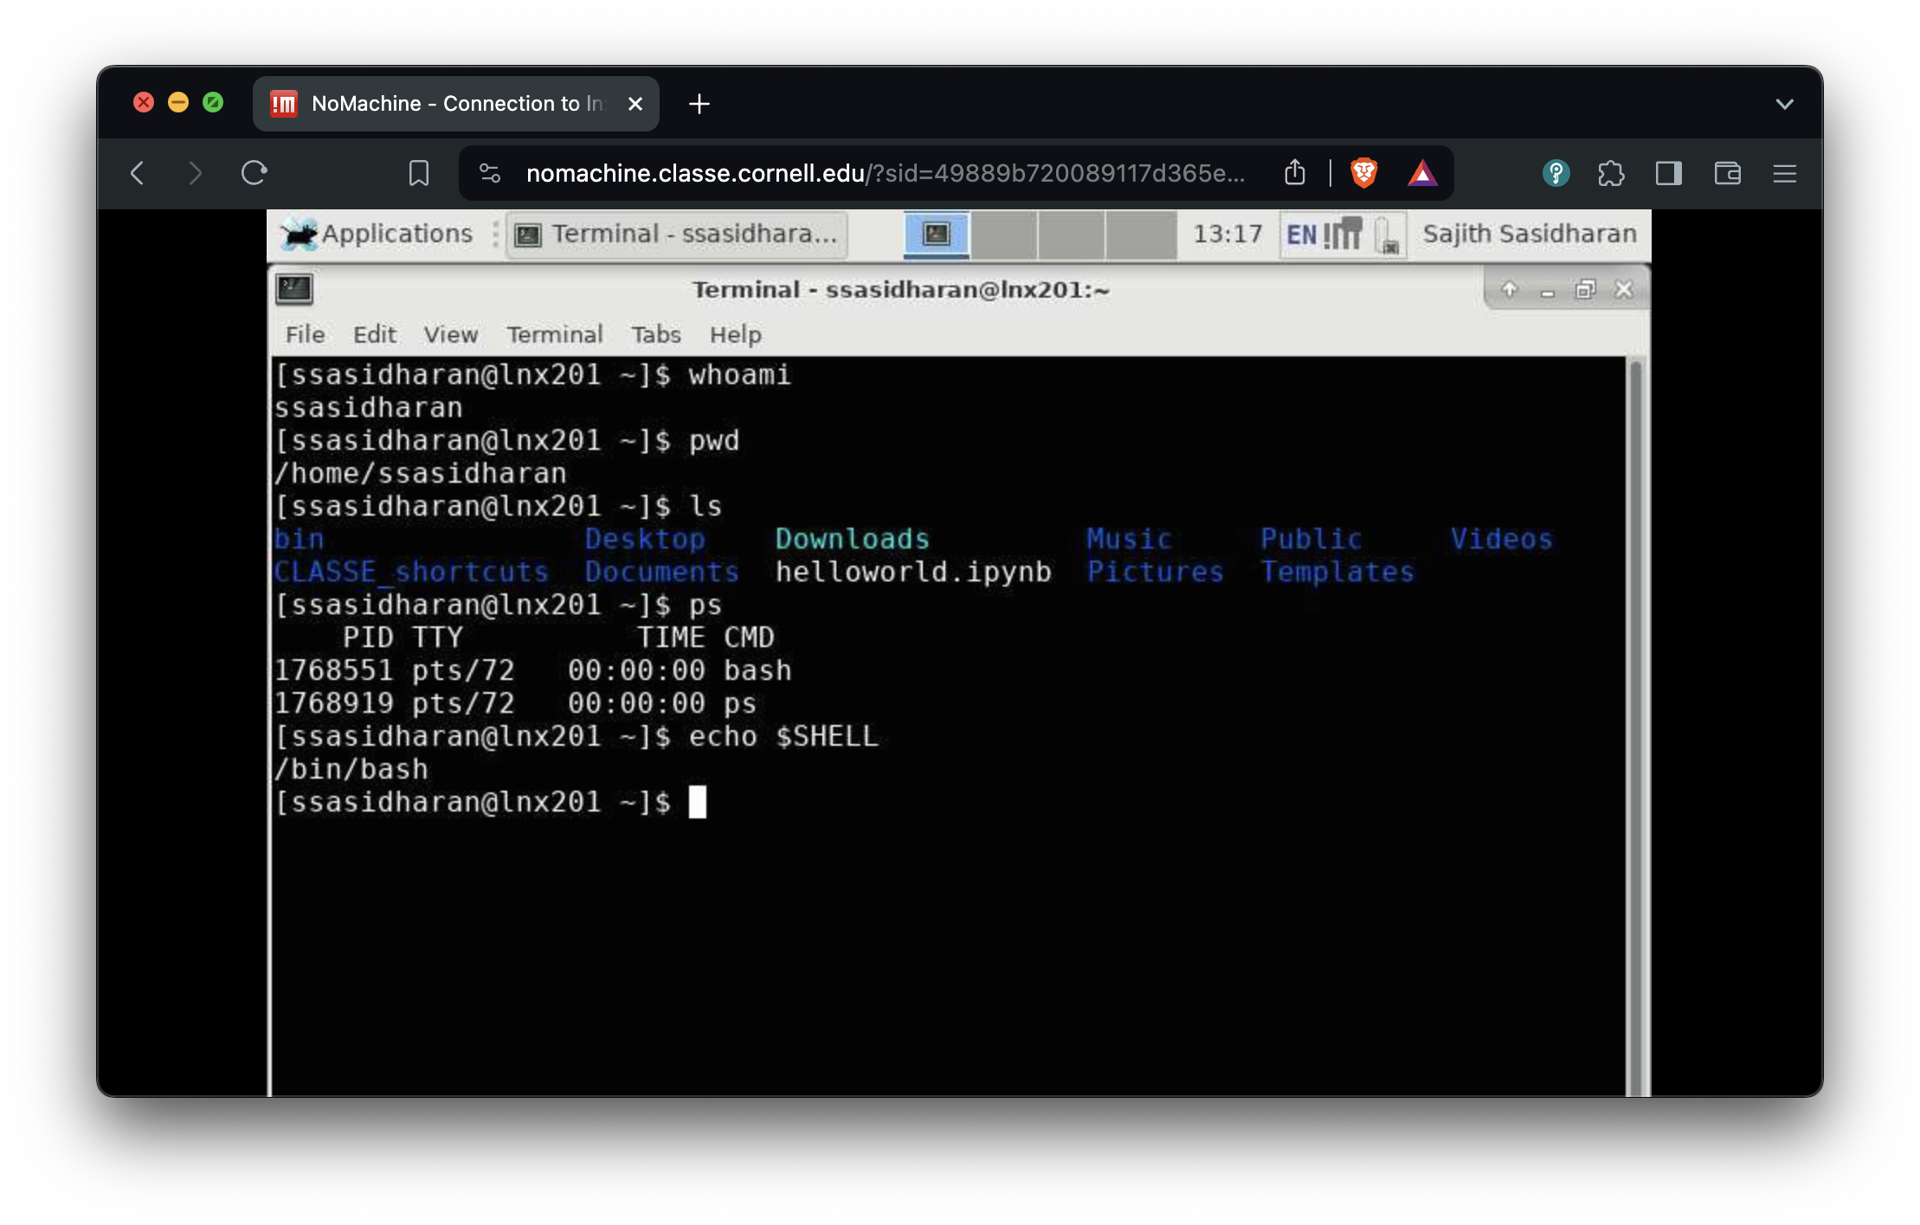Toggle the browser sidebar panel icon
Image resolution: width=1920 pixels, height=1225 pixels.
(1668, 173)
